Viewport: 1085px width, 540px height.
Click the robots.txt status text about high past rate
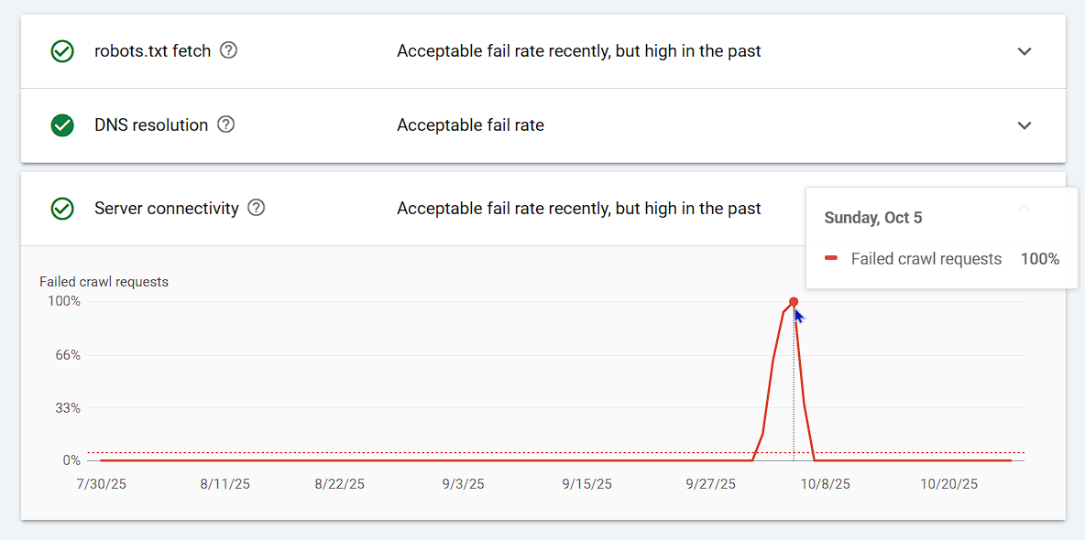pos(578,51)
